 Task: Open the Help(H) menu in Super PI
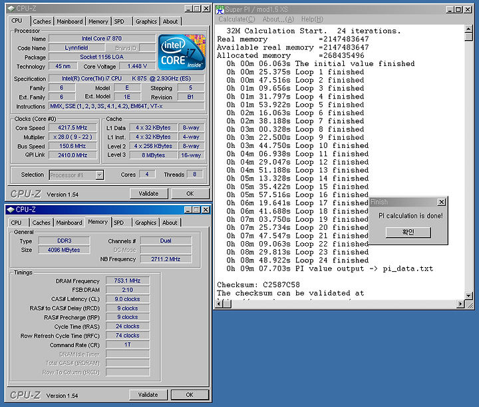312,19
